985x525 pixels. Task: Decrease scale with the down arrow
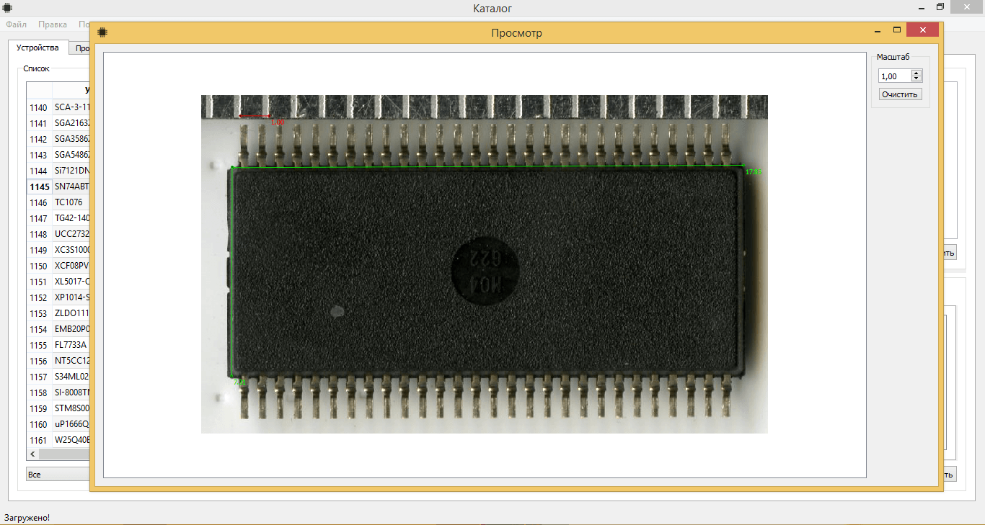tap(916, 79)
